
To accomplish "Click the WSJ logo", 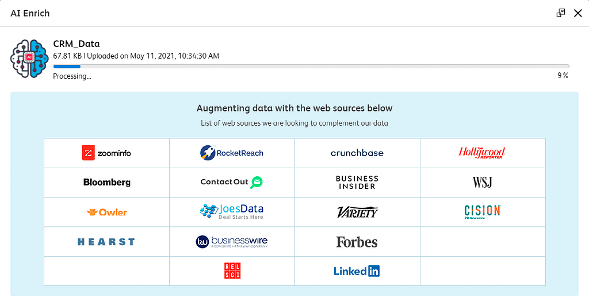I will click(483, 182).
